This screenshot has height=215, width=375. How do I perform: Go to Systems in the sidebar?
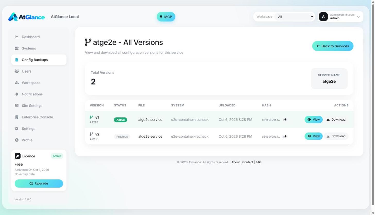pos(39,48)
